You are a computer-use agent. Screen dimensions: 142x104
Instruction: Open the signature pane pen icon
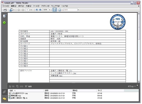pyautogui.click(x=5, y=16)
